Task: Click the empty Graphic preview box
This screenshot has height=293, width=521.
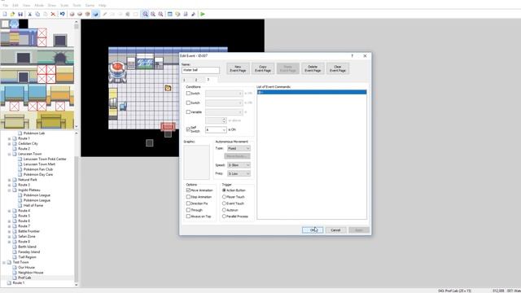Action: point(196,162)
